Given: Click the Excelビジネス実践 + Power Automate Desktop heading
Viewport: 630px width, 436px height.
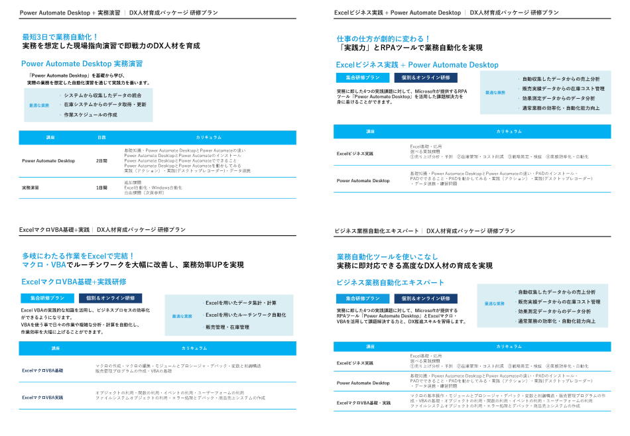Looking at the screenshot, I should pyautogui.click(x=416, y=64).
